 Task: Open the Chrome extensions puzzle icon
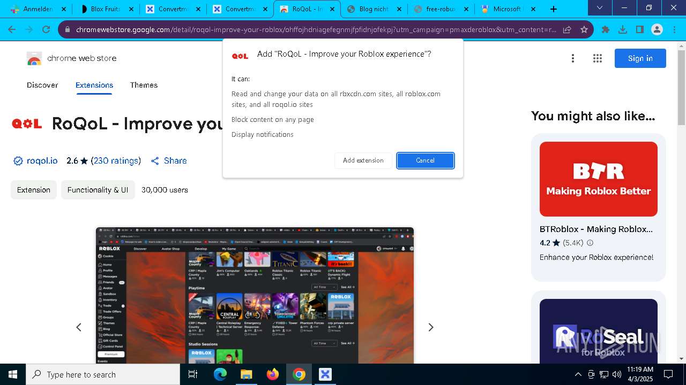[x=606, y=30]
